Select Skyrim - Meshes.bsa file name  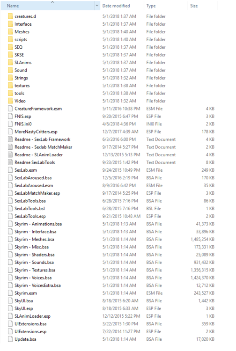(x=34, y=239)
